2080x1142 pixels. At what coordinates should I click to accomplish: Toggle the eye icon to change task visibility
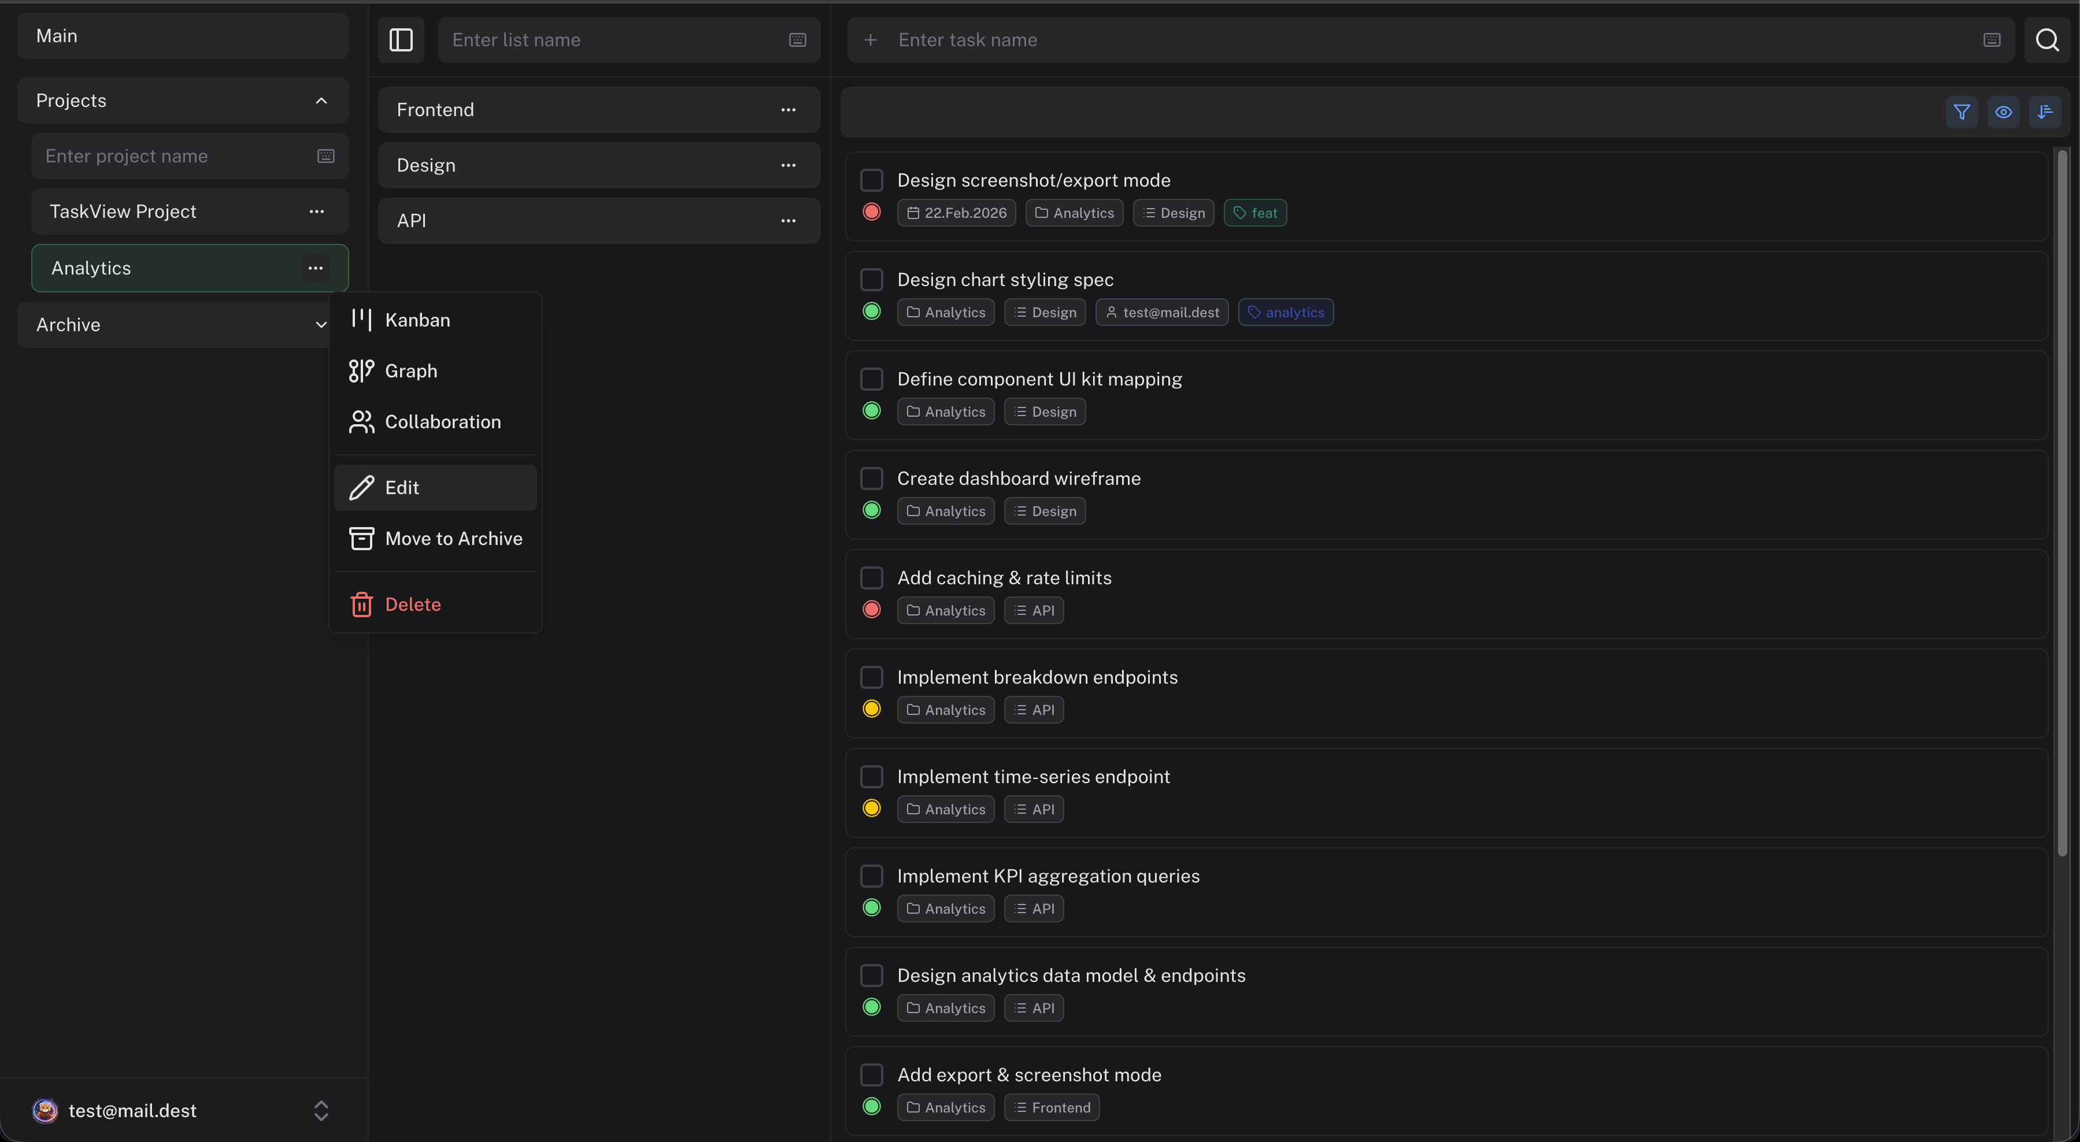tap(2004, 112)
